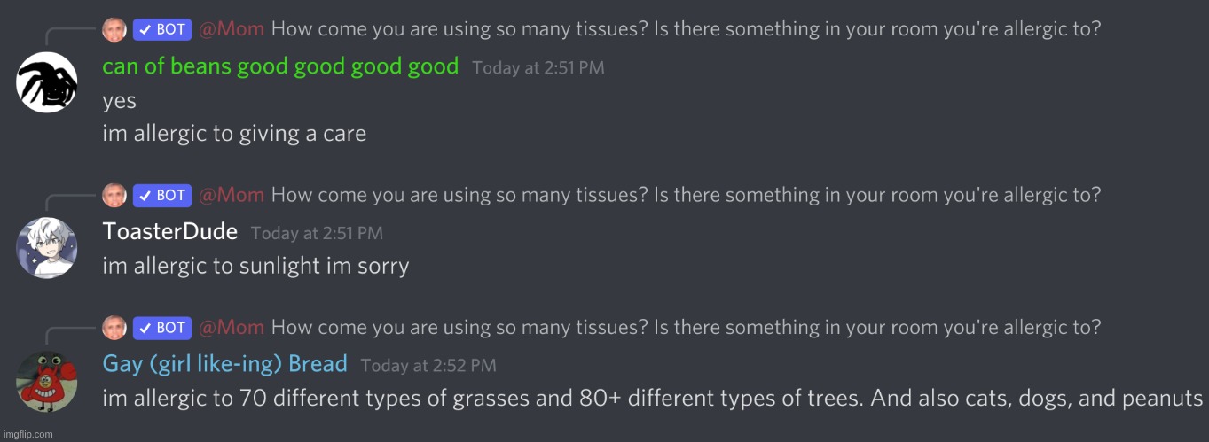This screenshot has height=442, width=1209.
Task: Click the ToasterDude username
Action: 170,232
